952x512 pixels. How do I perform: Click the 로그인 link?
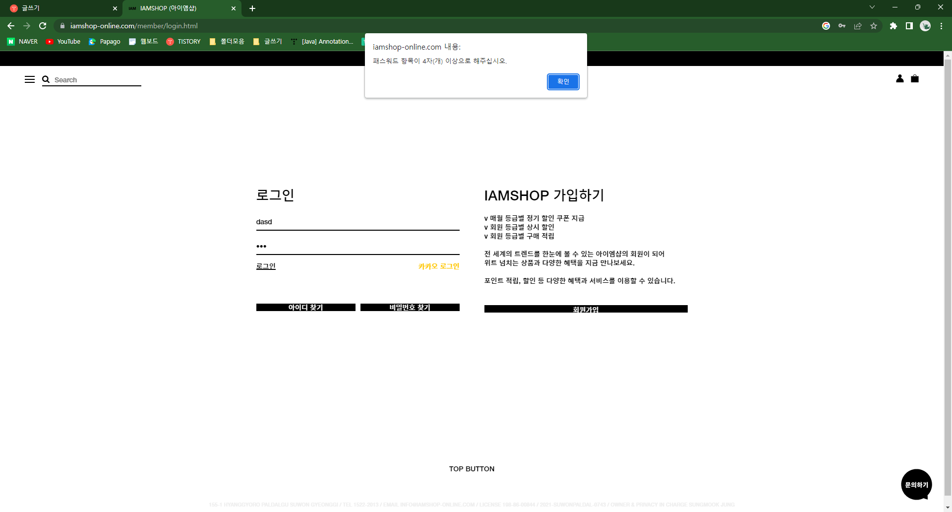(x=266, y=266)
